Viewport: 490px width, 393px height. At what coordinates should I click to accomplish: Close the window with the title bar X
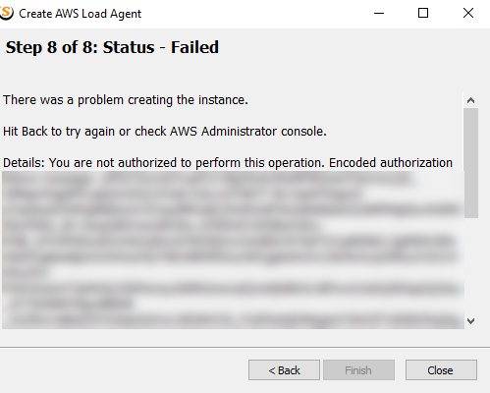[x=468, y=13]
